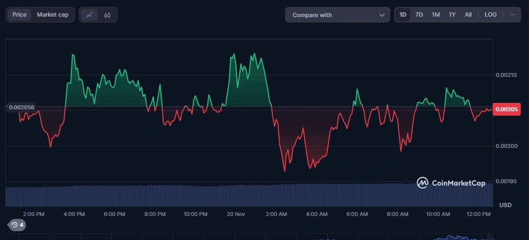This screenshot has height=240, width=529.
Task: Select the 7D time range tab
Action: click(x=419, y=15)
